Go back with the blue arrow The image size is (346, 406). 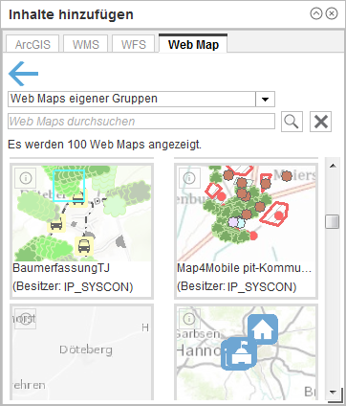pyautogui.click(x=23, y=74)
